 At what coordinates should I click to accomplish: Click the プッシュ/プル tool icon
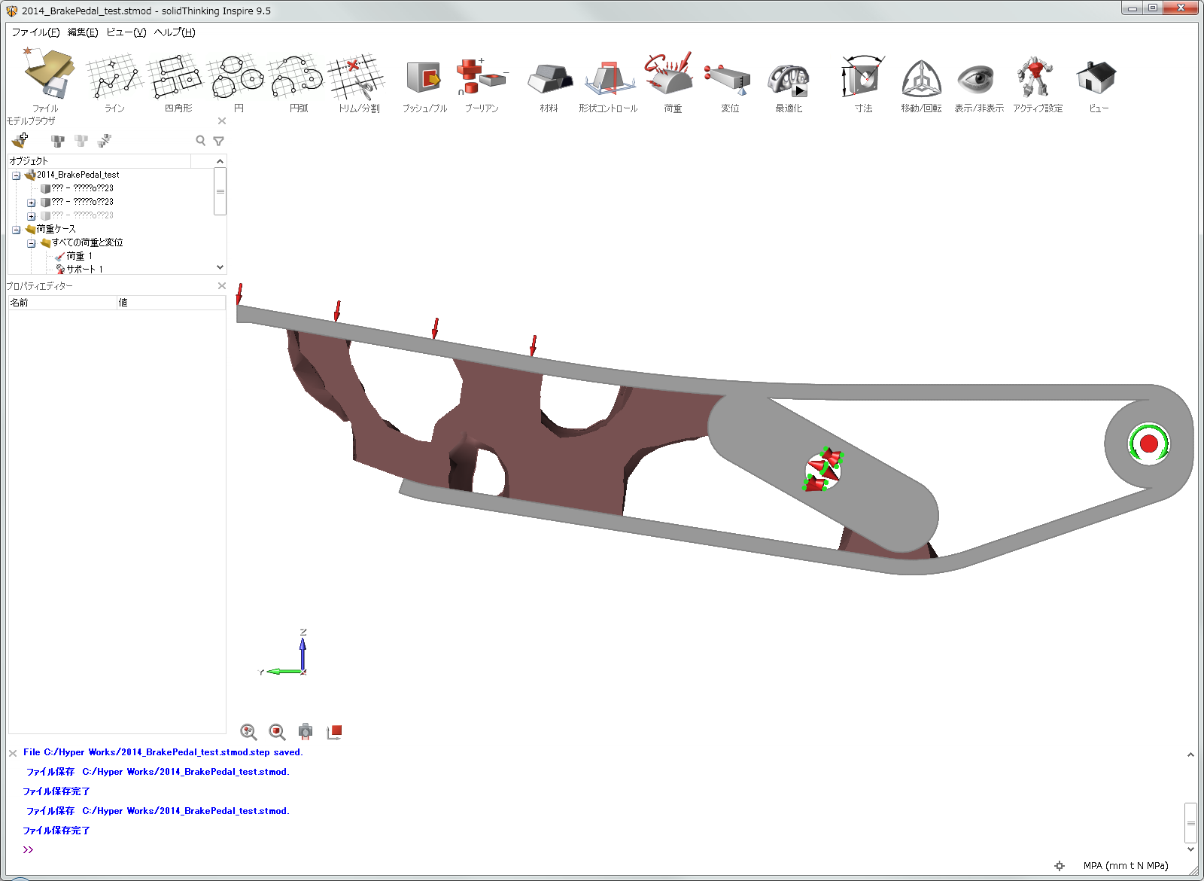424,78
